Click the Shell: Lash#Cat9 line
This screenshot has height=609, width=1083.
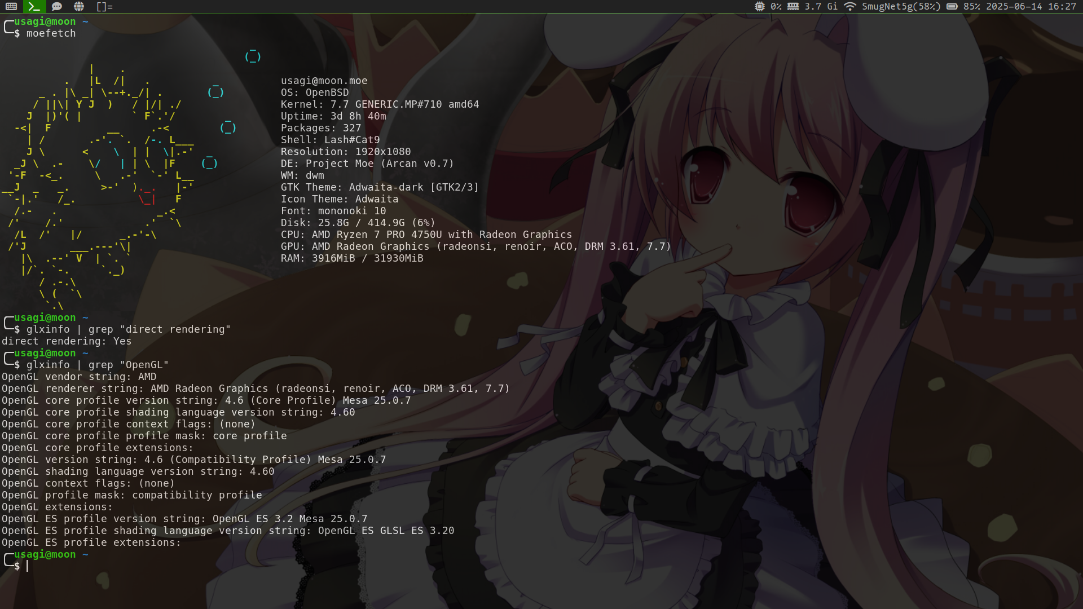click(x=331, y=140)
